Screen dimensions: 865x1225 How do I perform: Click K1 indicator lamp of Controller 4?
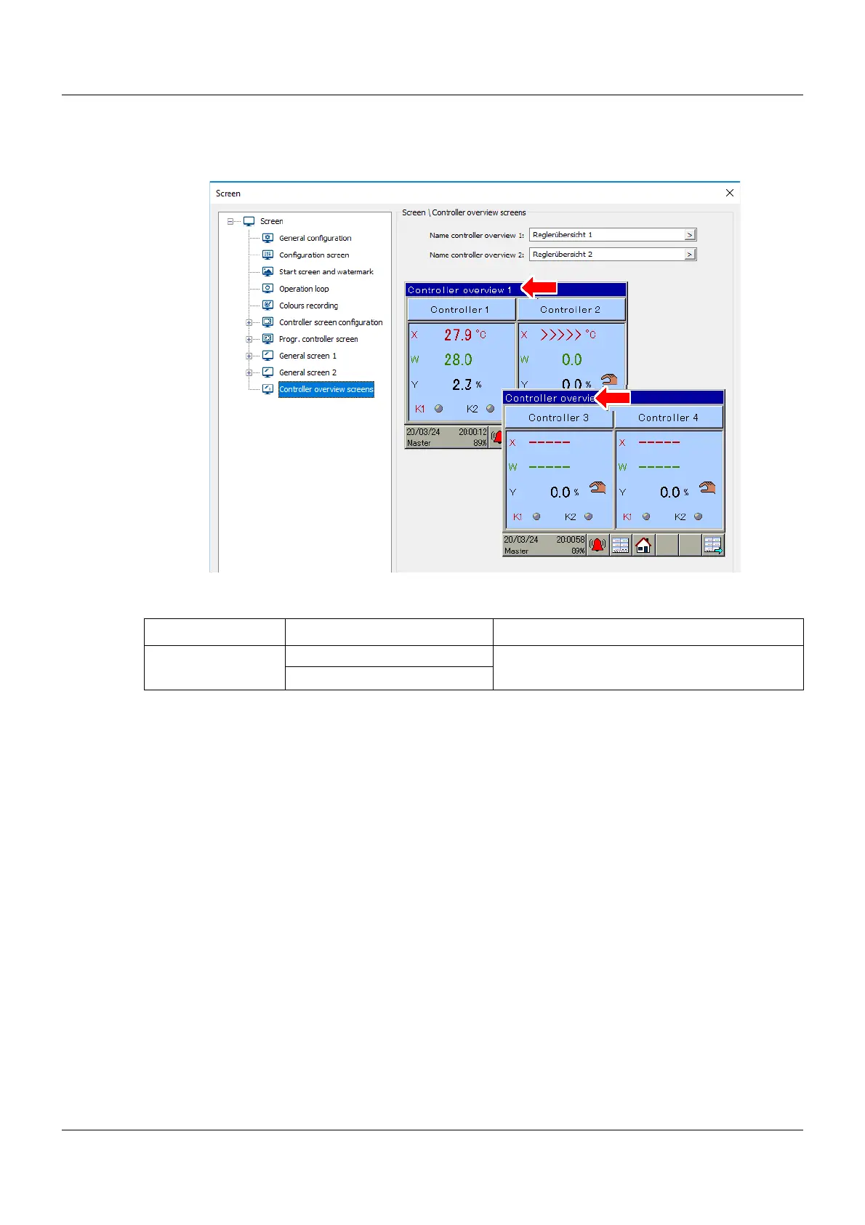[x=646, y=516]
